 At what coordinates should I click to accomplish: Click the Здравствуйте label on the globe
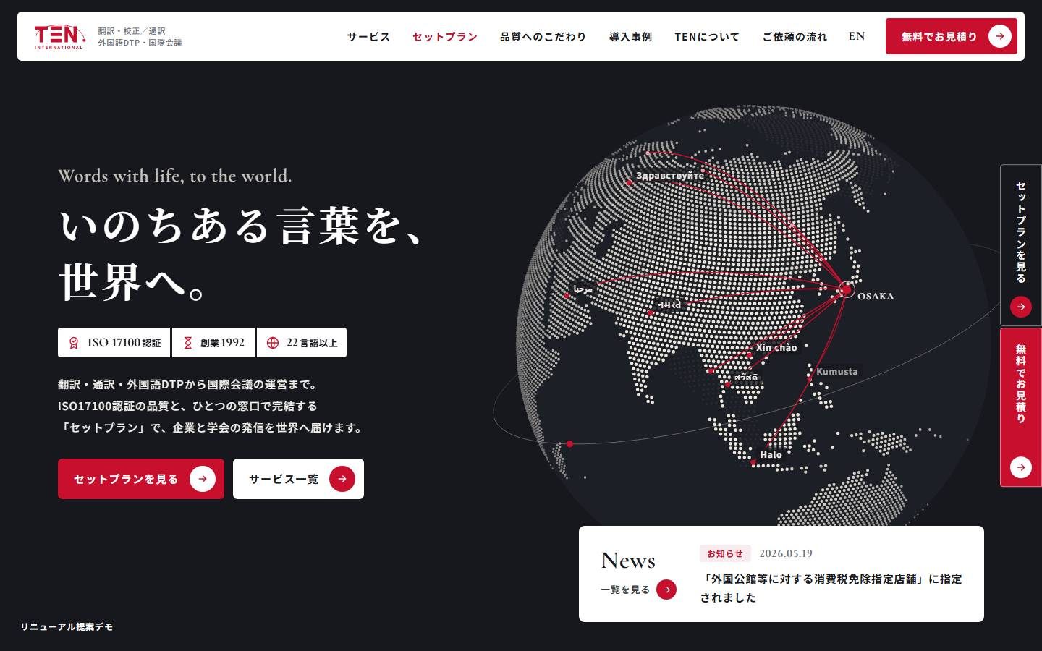click(670, 175)
